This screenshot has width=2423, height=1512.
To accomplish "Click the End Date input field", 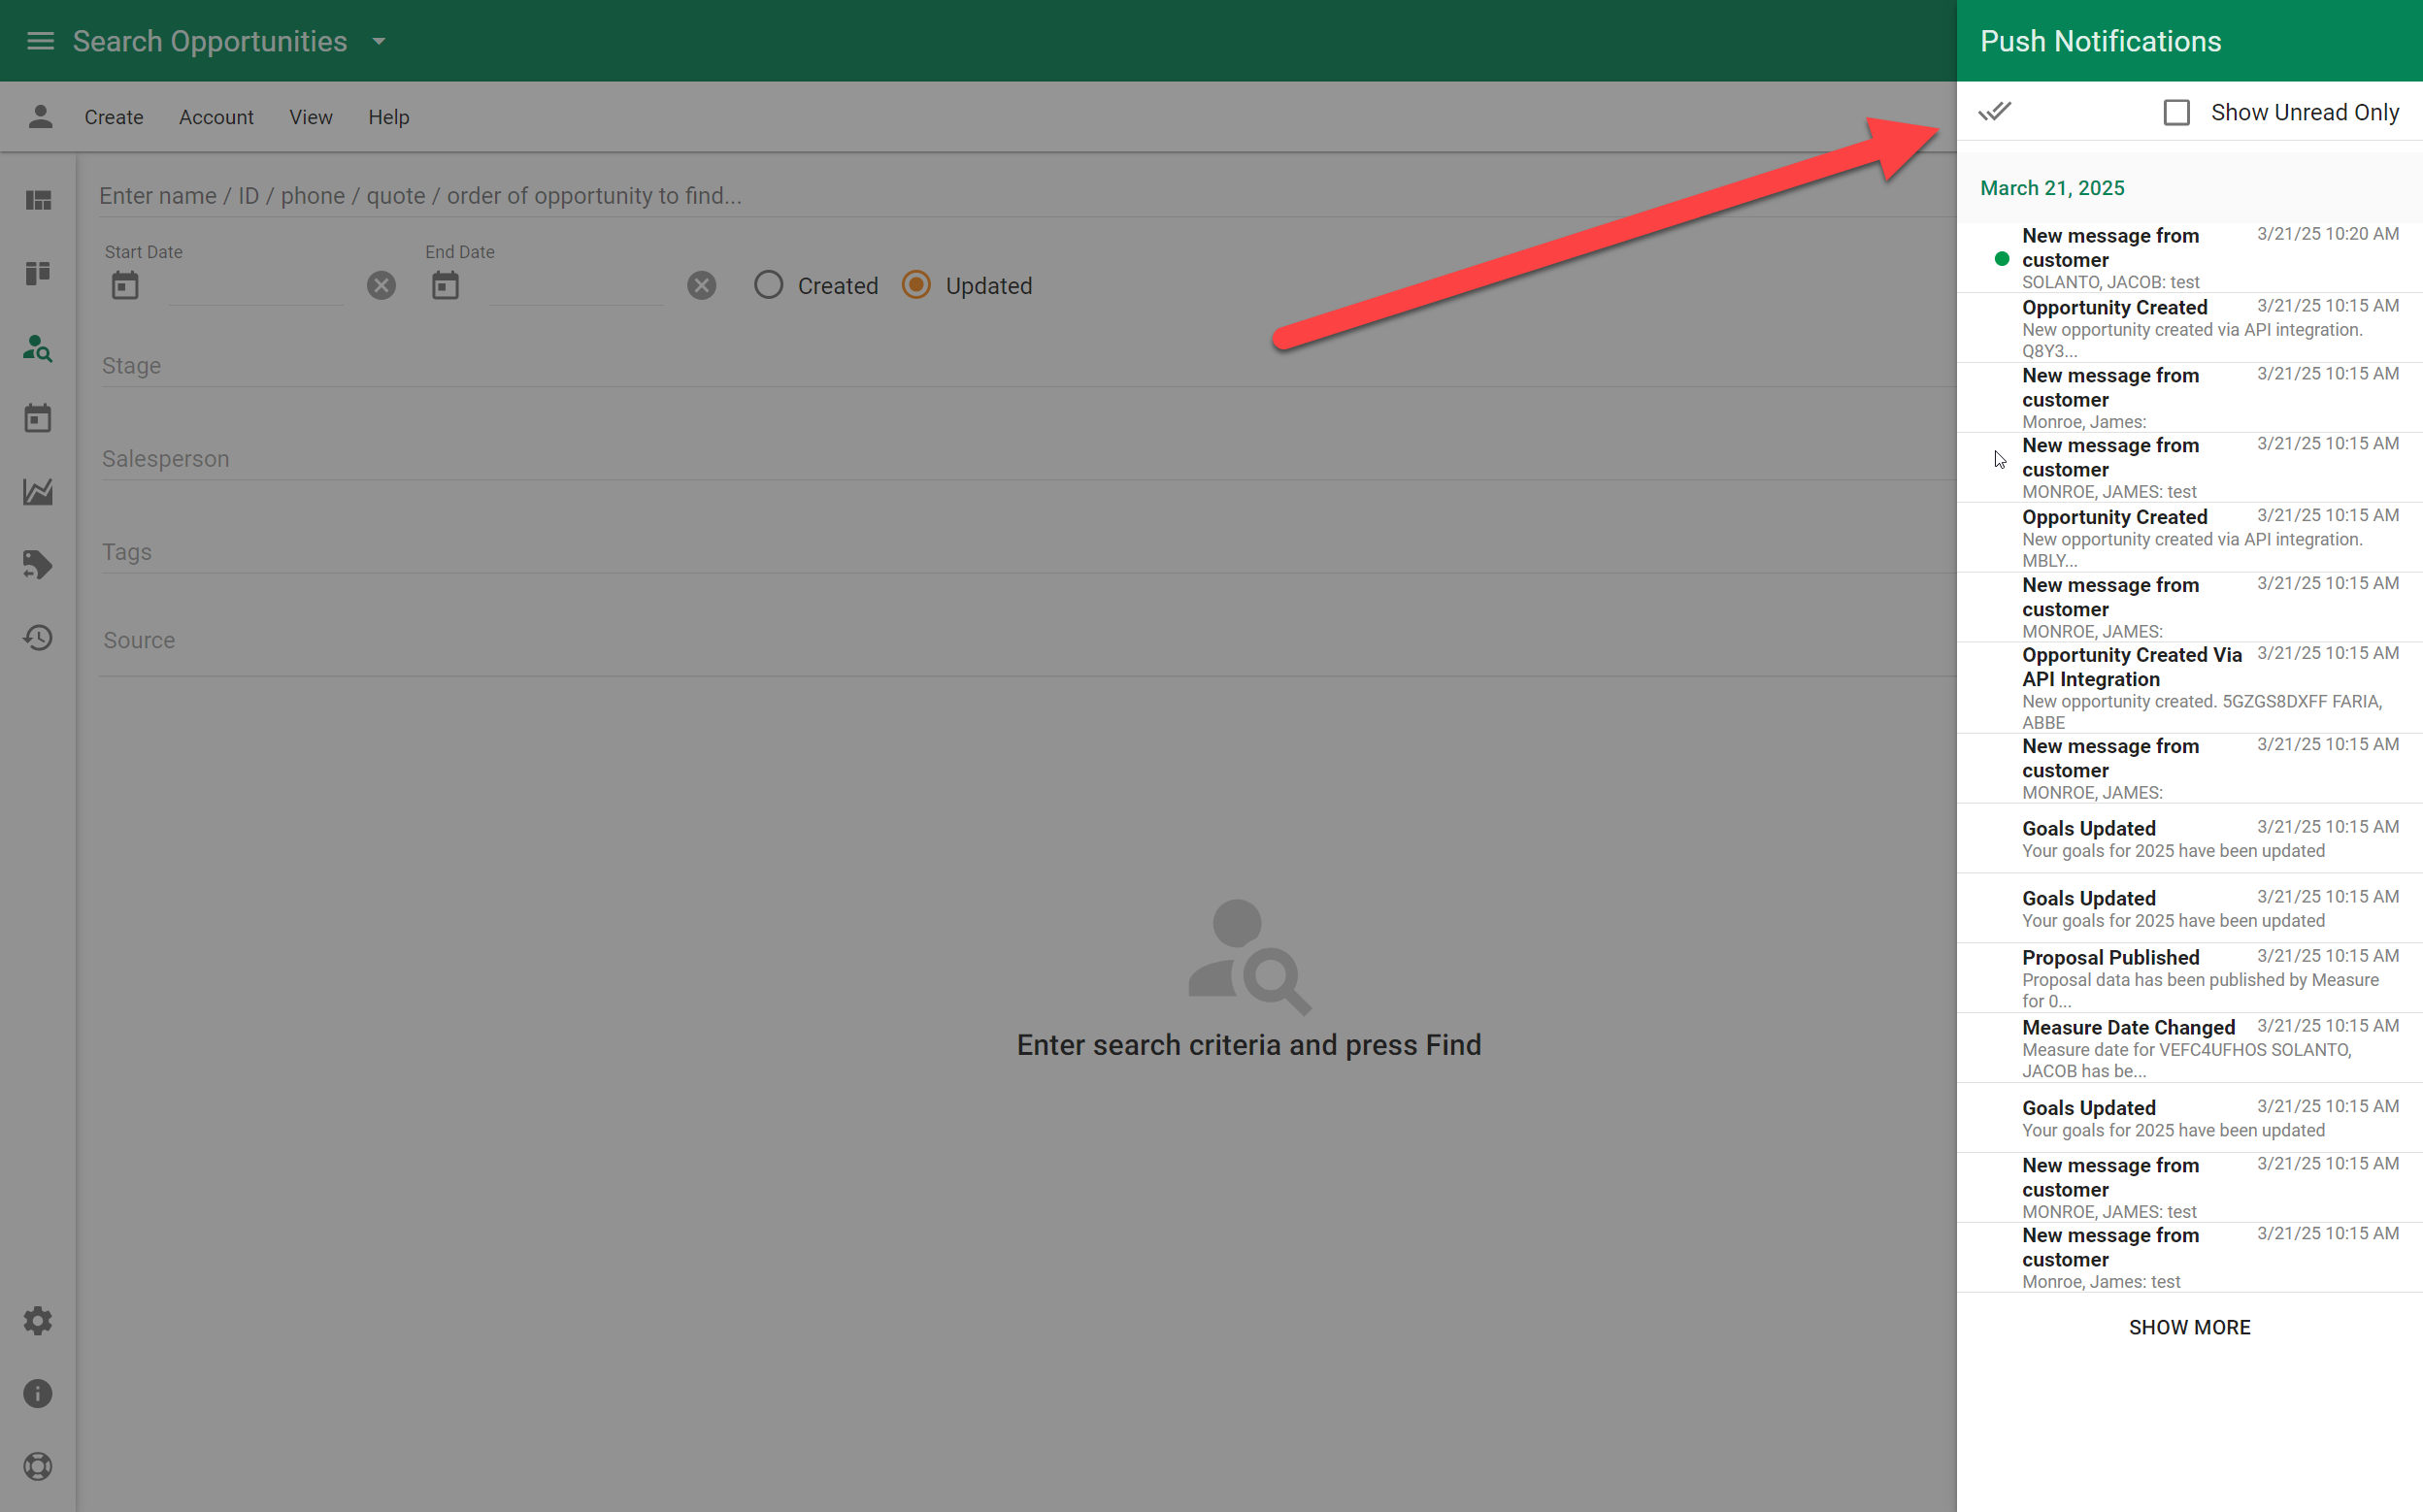I will (576, 287).
